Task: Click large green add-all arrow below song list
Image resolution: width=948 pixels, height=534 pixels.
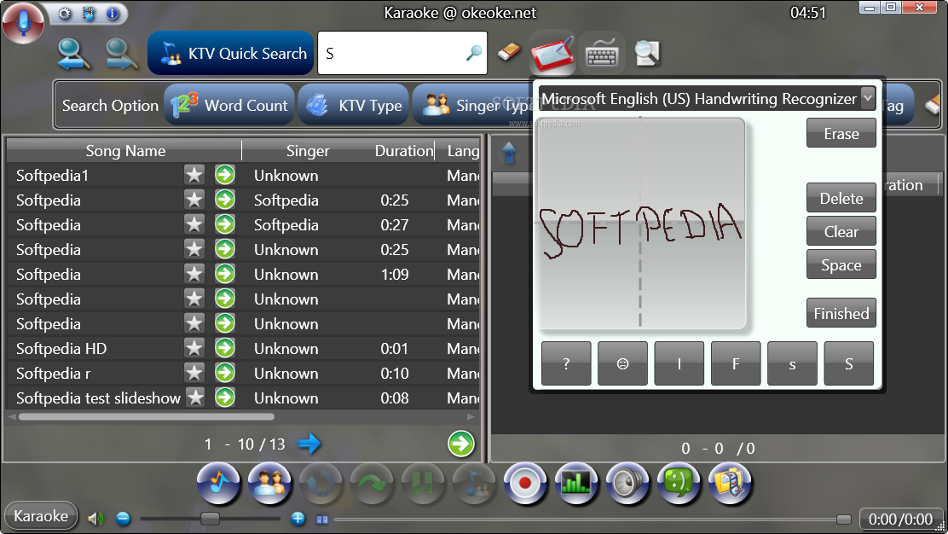Action: [461, 444]
